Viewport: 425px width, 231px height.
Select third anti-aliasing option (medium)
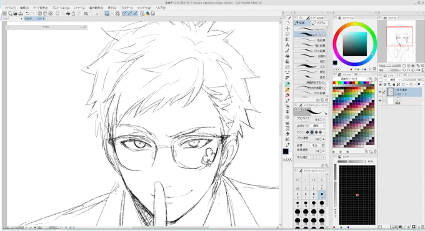pyautogui.click(x=316, y=132)
